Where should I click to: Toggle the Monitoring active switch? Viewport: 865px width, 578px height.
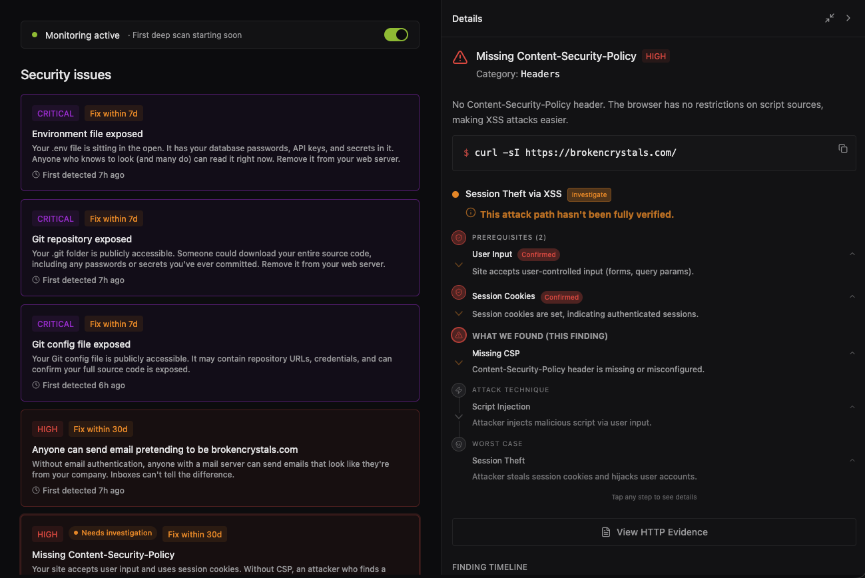tap(396, 35)
